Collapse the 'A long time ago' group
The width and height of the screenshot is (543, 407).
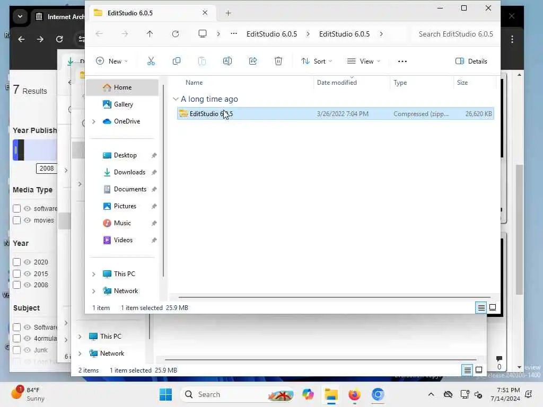(176, 99)
